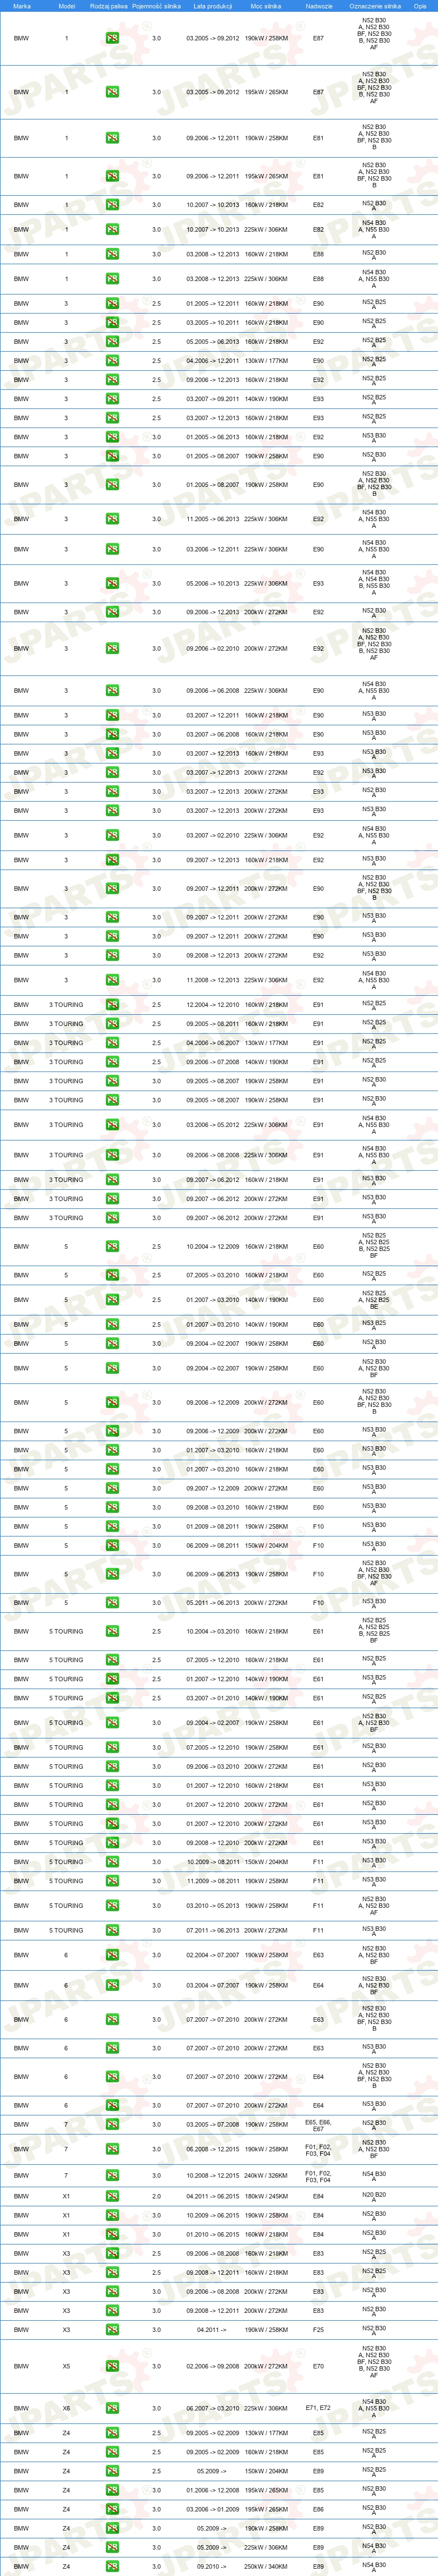Click fuel icon in 7 series 06.2008 -> 12.2015 row
This screenshot has height=2576, width=438.
tap(112, 2149)
